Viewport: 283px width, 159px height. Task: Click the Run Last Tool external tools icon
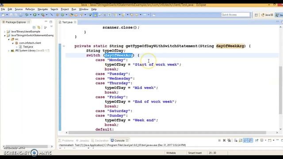pyautogui.click(x=42, y=15)
